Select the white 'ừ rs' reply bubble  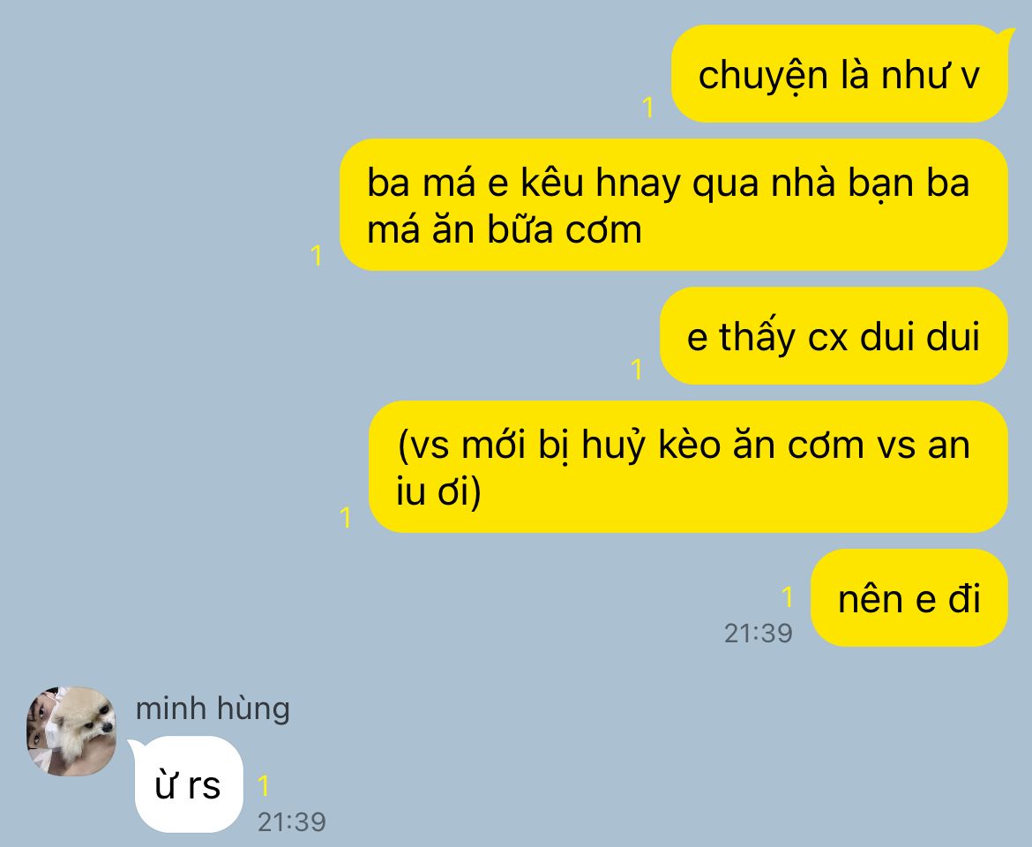click(x=188, y=784)
